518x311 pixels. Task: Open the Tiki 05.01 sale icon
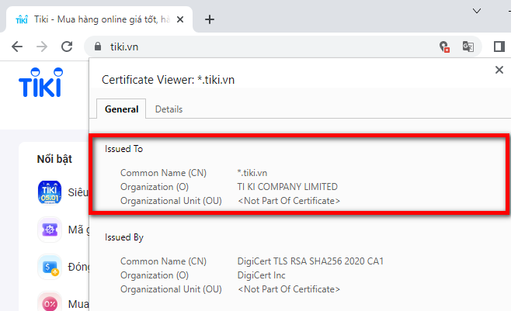pos(50,192)
